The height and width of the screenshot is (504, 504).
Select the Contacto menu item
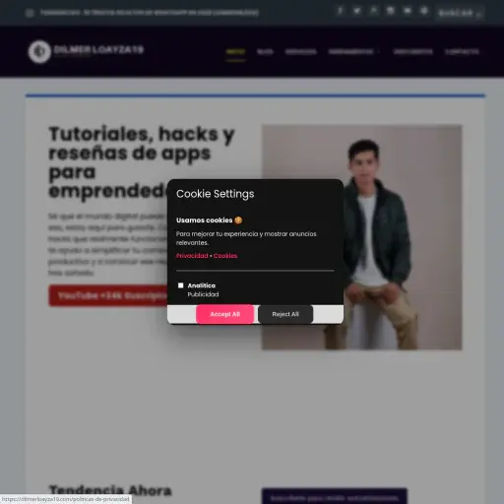[462, 52]
